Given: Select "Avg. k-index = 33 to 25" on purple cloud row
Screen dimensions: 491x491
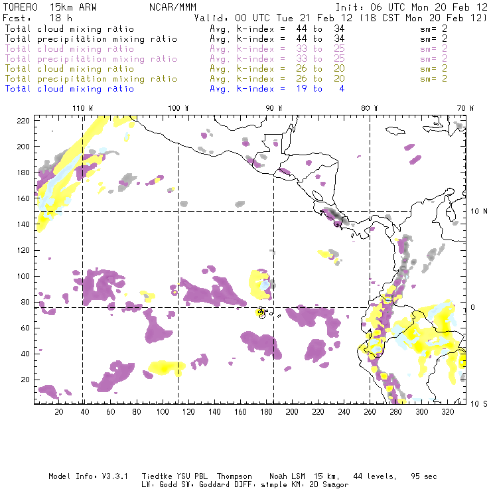Looking at the screenshot, I should coord(277,49).
